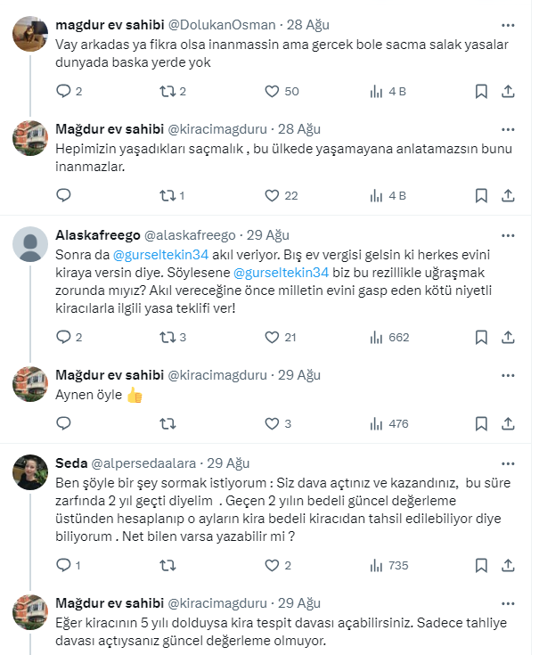Open the more options menu on Seda's tweet
The height and width of the screenshot is (655, 539).
[x=508, y=463]
